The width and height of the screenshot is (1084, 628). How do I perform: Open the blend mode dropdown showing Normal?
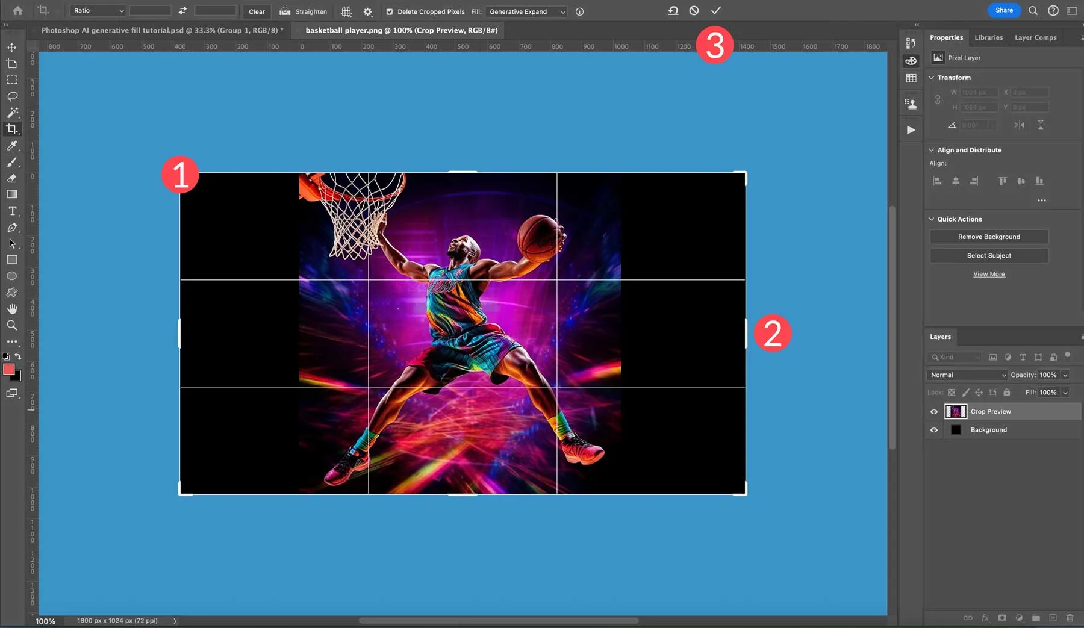pyautogui.click(x=967, y=375)
